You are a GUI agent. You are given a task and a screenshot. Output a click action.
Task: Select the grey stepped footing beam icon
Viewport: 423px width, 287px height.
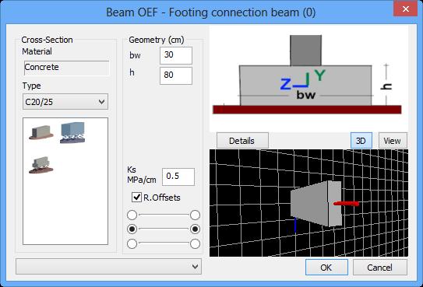pyautogui.click(x=41, y=165)
